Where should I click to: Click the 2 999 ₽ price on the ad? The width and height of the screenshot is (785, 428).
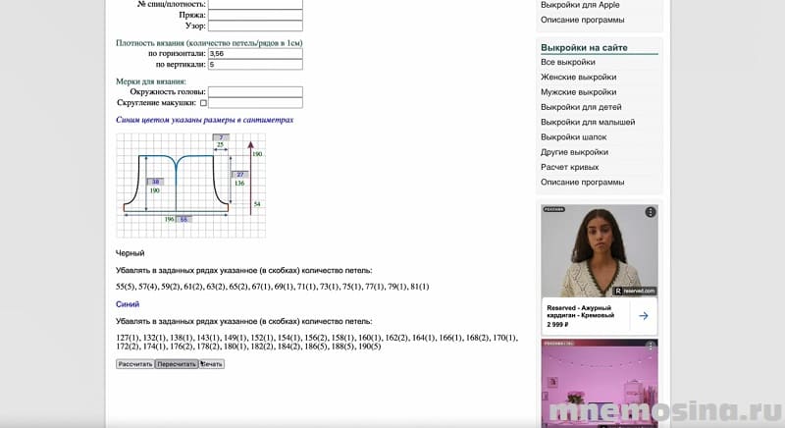[557, 325]
